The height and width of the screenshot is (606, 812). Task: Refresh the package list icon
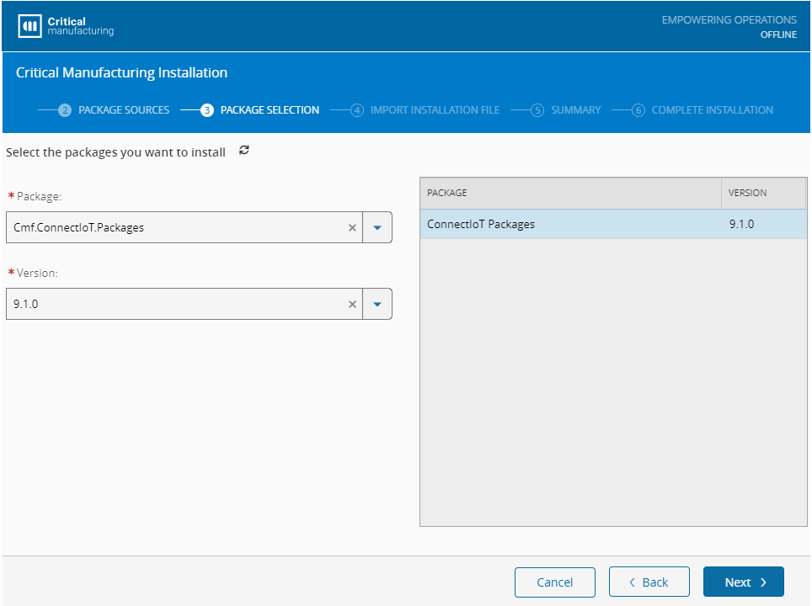tap(244, 151)
